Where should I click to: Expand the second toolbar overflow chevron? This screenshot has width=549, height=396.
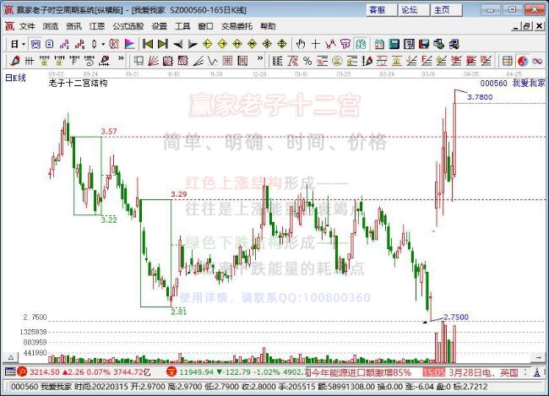260,58
